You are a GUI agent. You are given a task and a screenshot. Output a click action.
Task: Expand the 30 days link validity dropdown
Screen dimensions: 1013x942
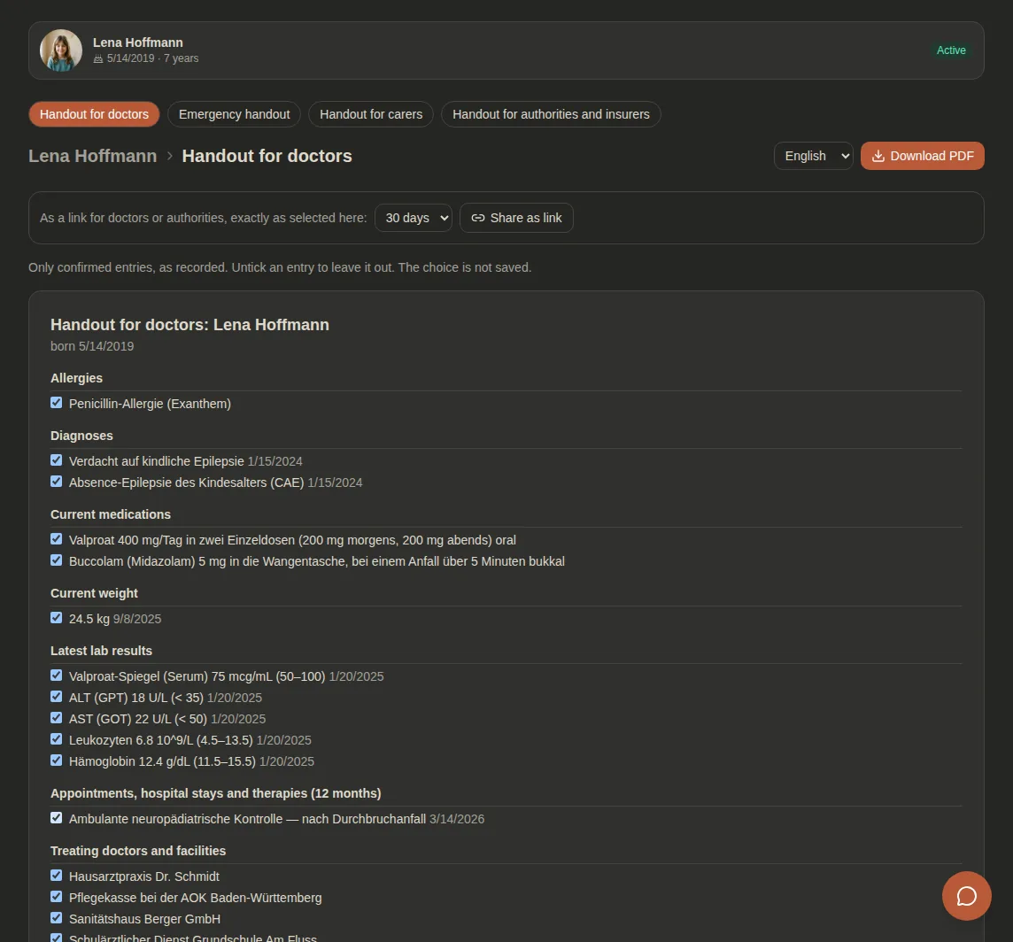click(x=414, y=218)
